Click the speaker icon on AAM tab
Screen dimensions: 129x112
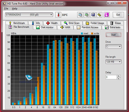(62, 27)
